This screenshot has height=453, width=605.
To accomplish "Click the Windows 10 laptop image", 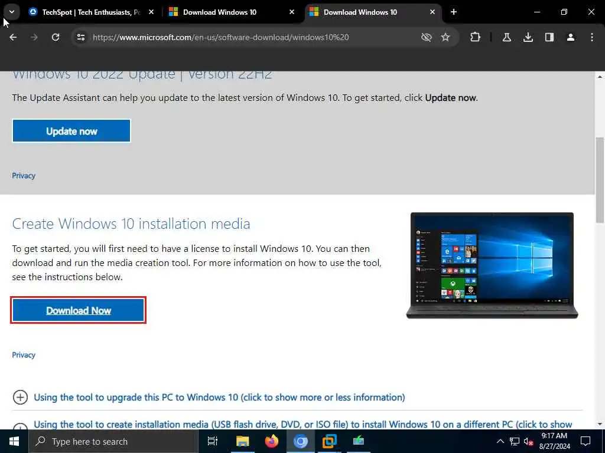I will pyautogui.click(x=492, y=265).
